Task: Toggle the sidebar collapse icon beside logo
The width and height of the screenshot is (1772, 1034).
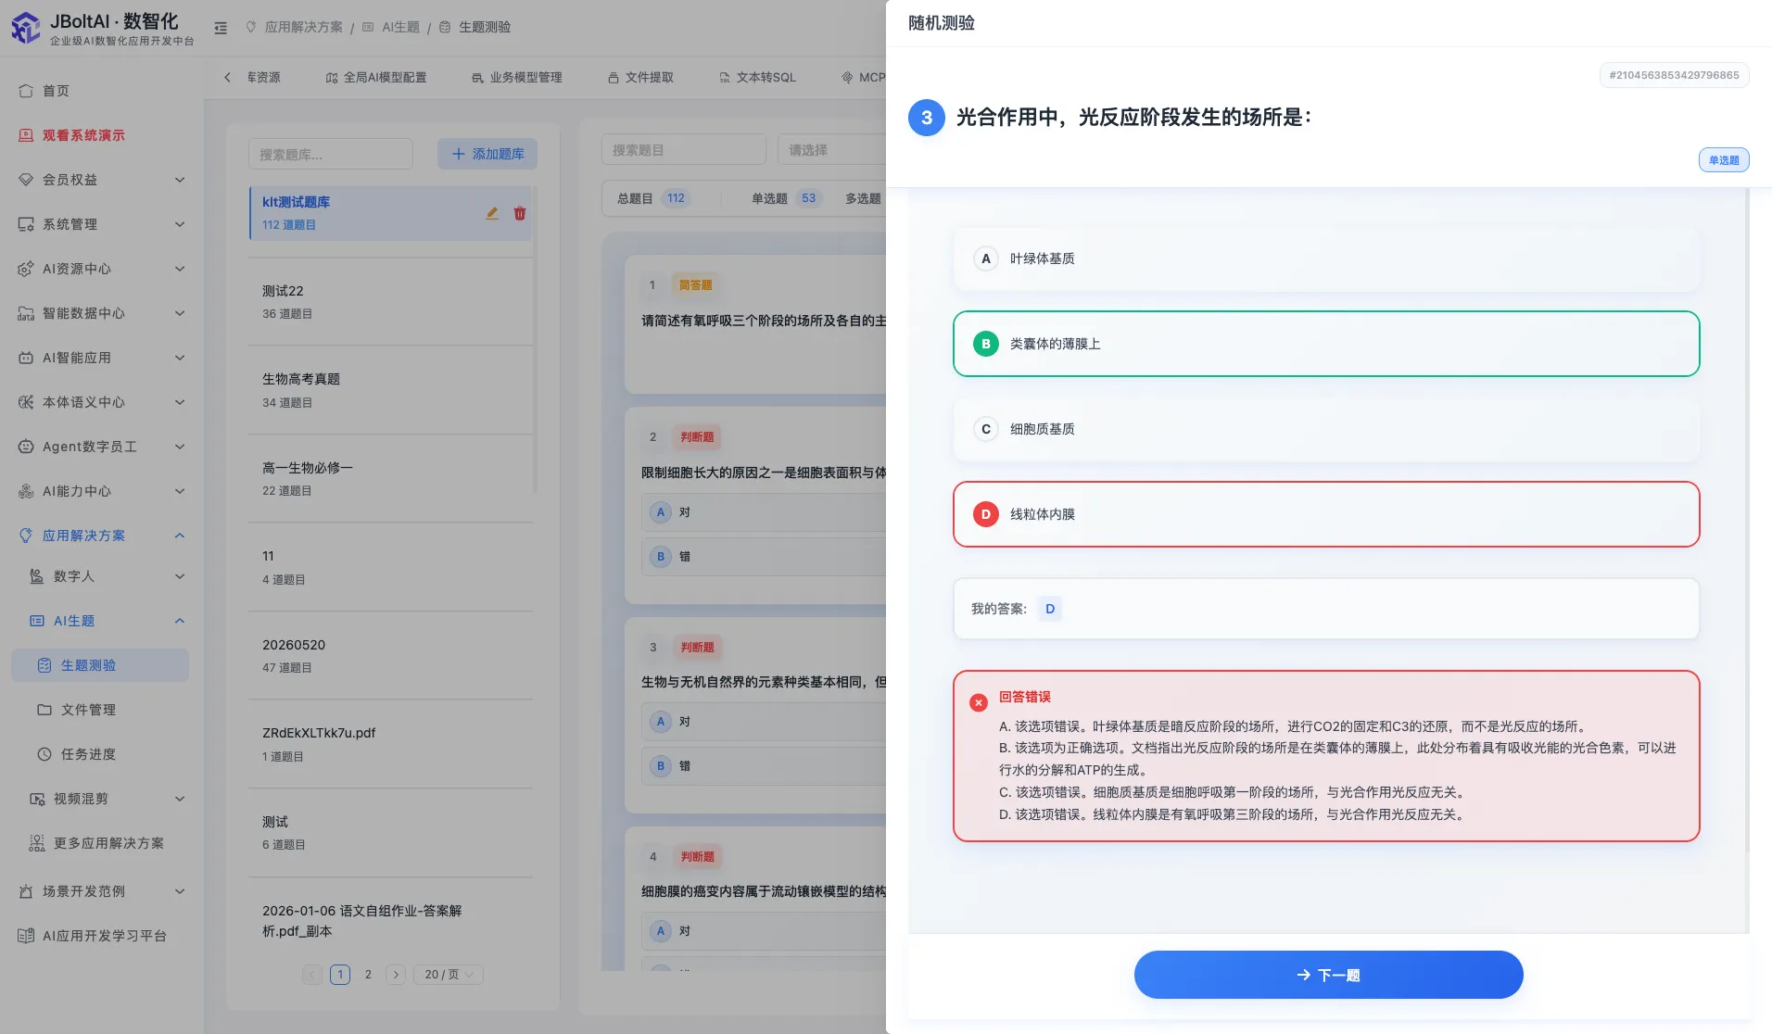Action: [221, 28]
